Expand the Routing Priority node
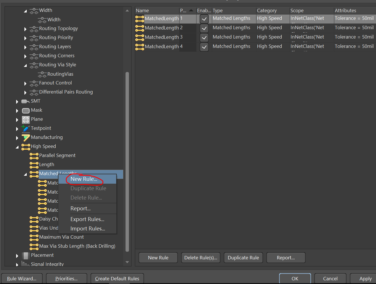The height and width of the screenshot is (284, 376). point(25,38)
